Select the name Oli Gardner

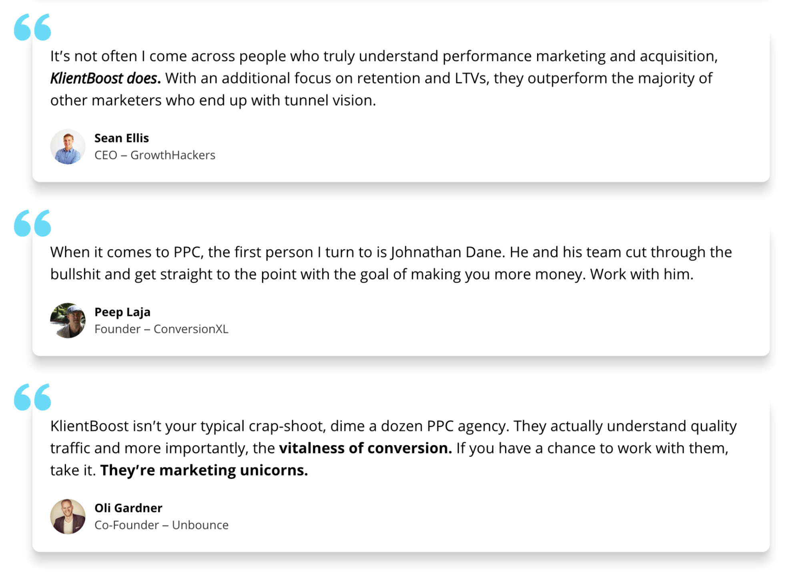[x=128, y=508]
